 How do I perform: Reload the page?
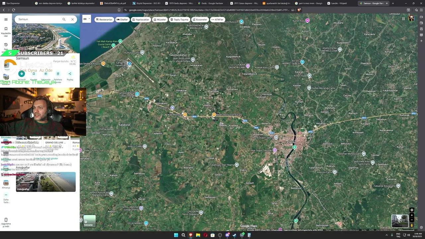coord(14,10)
